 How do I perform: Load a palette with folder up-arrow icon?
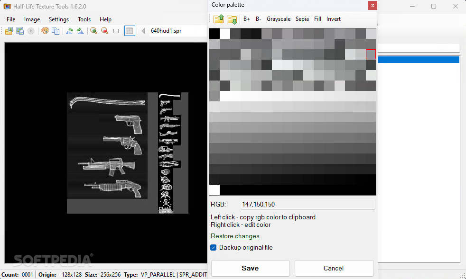click(x=218, y=19)
